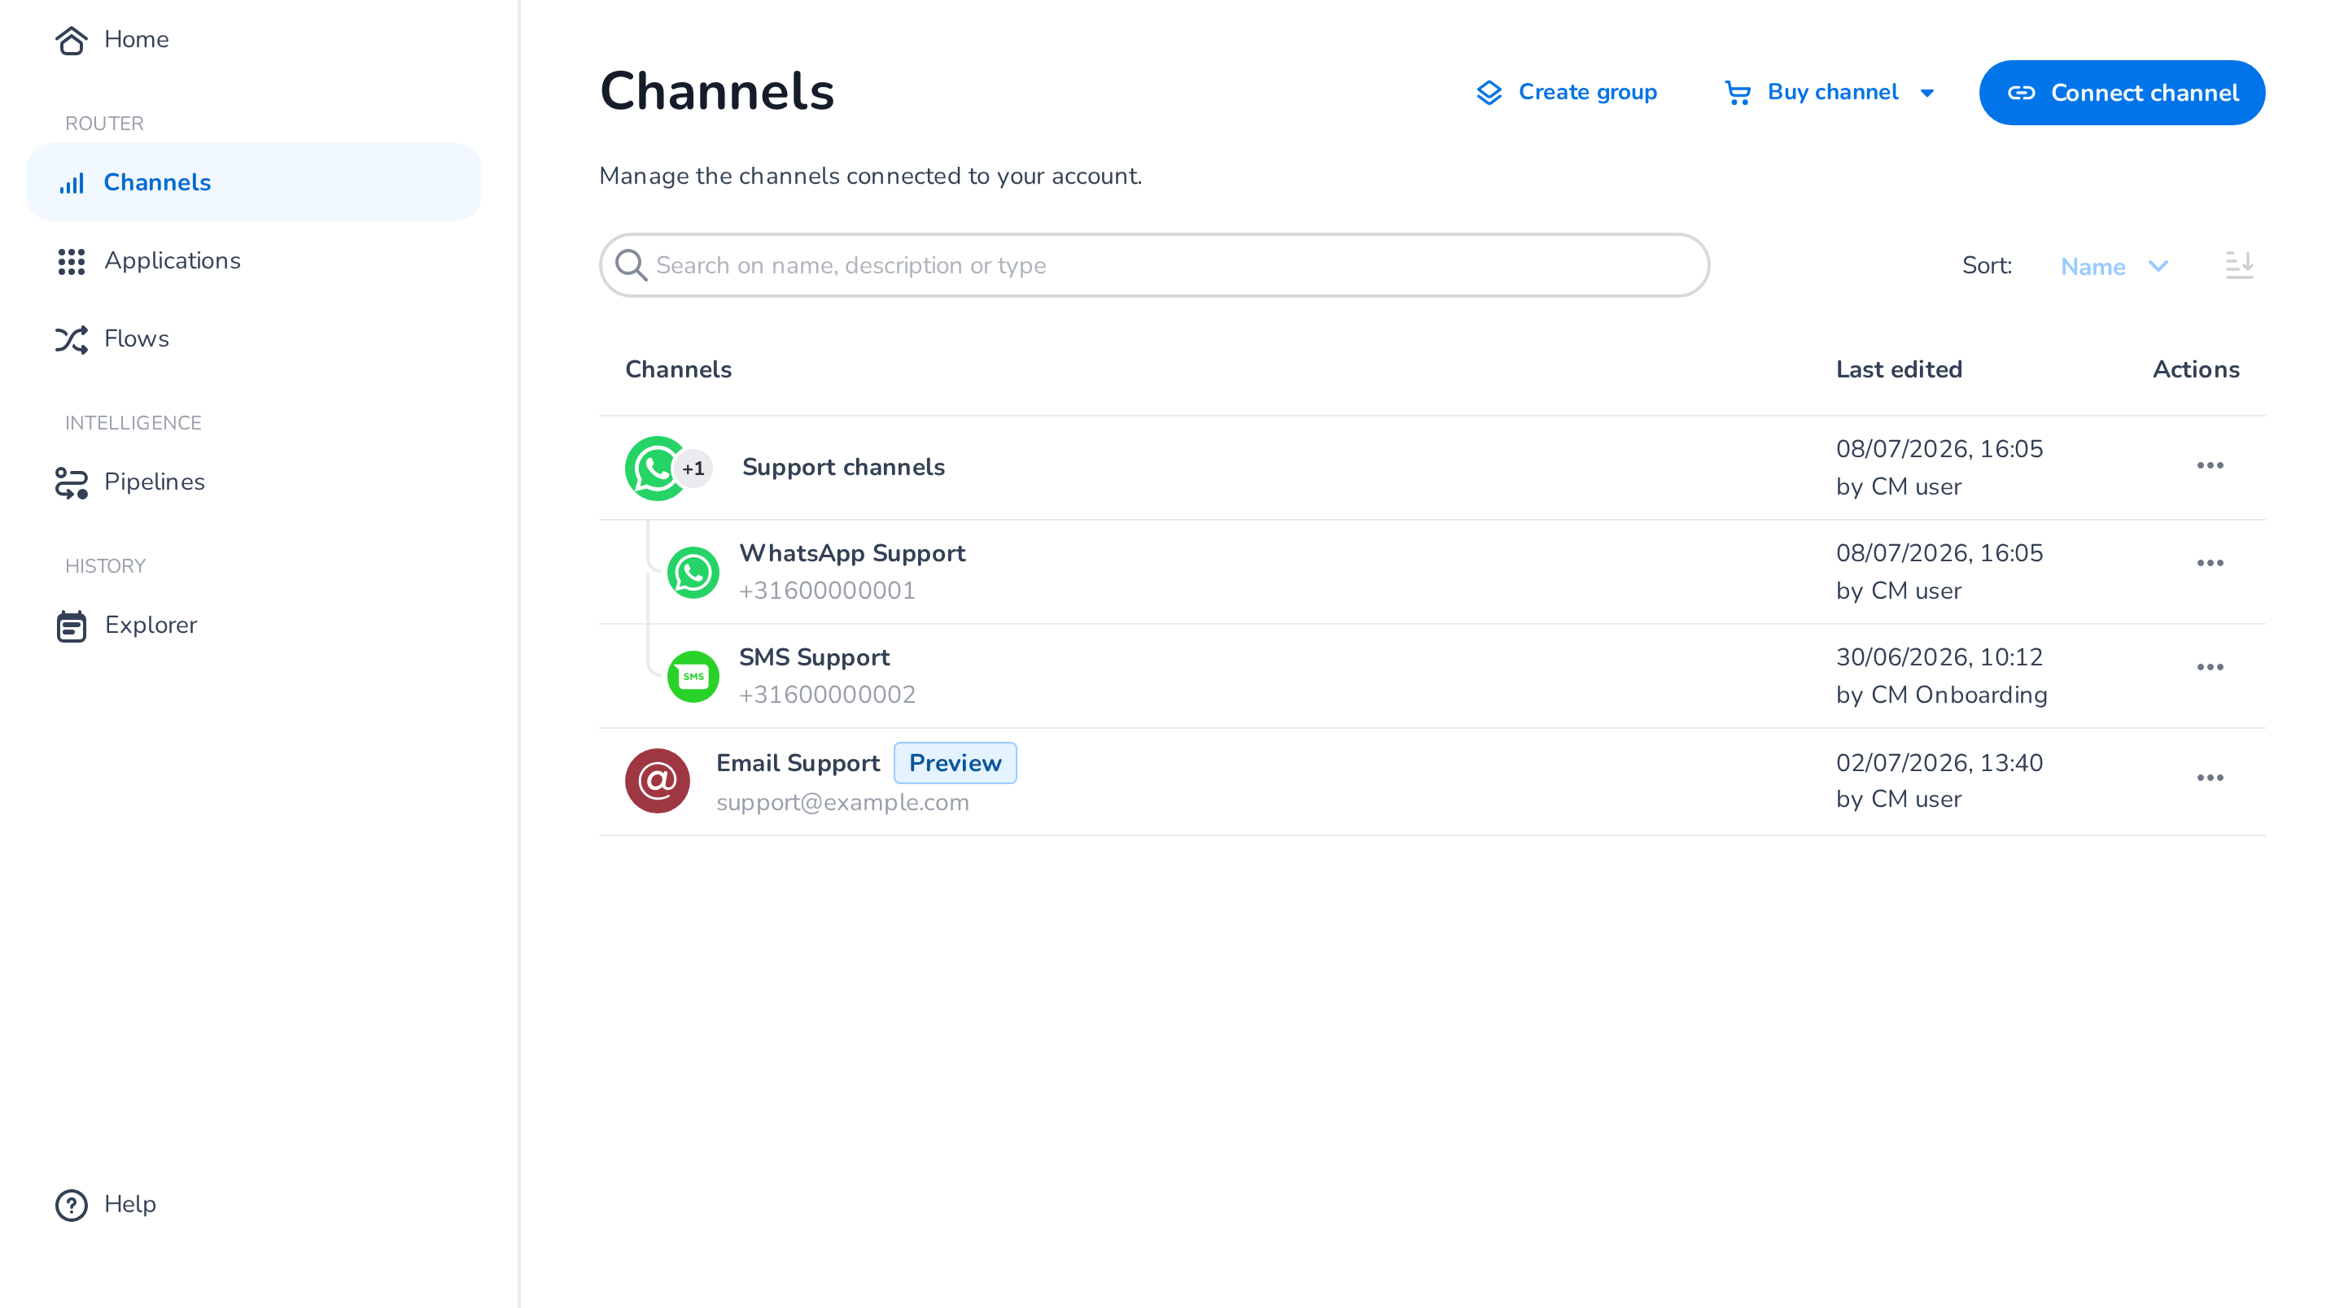Open Flows in the sidebar
Viewport: 2344px width, 1308px height.
137,338
